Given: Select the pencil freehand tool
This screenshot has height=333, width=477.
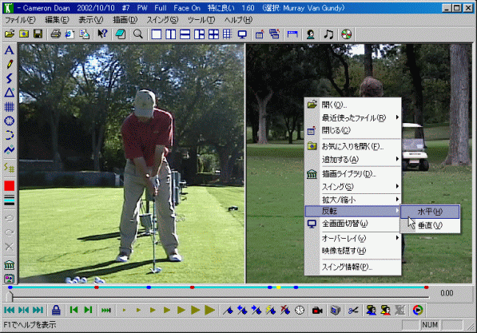Looking at the screenshot, I should point(9,64).
